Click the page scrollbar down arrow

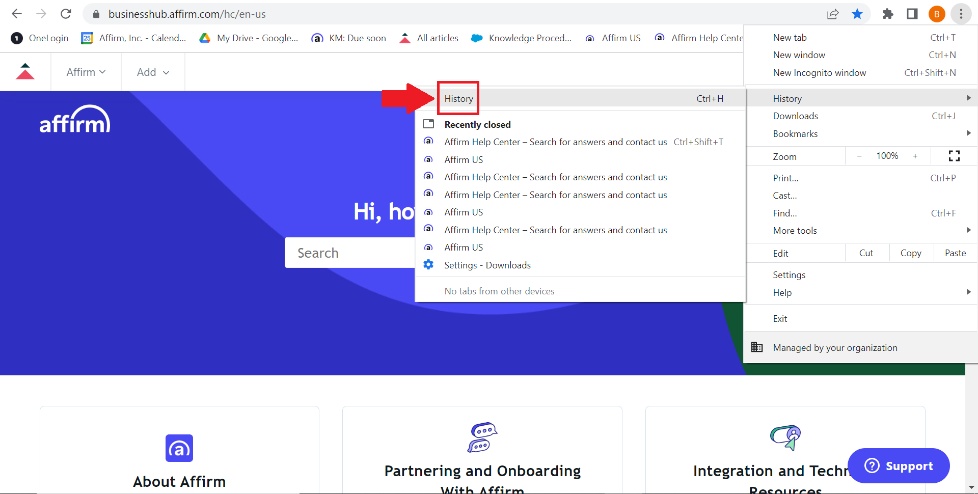[971, 487]
